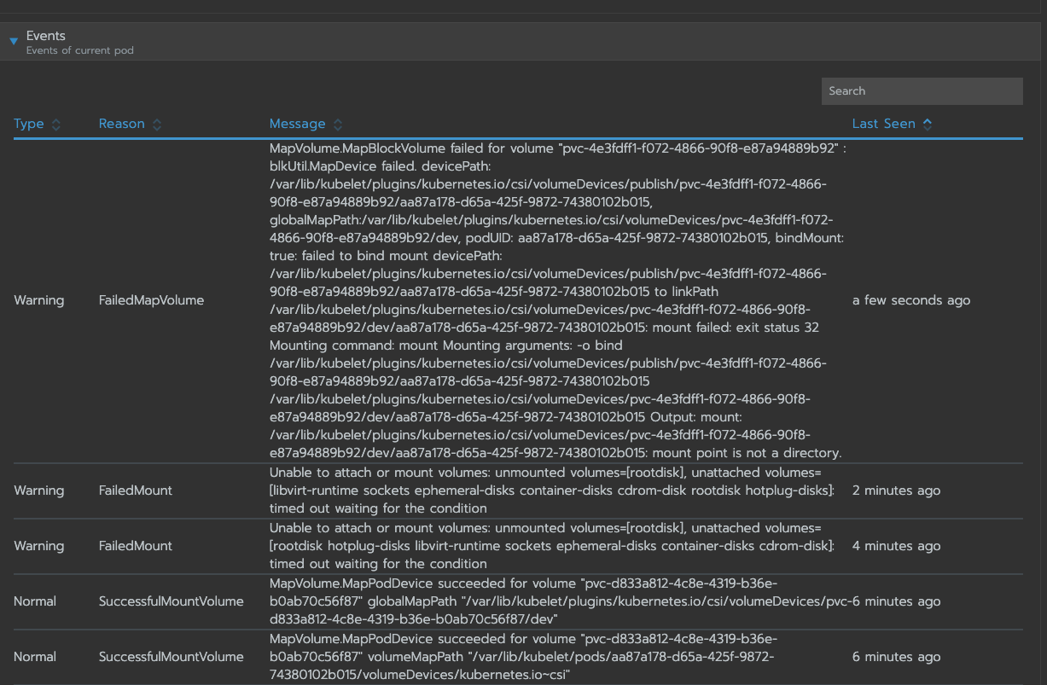Click the MapBlockVolume failed message text
The height and width of the screenshot is (685, 1047).
click(x=557, y=300)
